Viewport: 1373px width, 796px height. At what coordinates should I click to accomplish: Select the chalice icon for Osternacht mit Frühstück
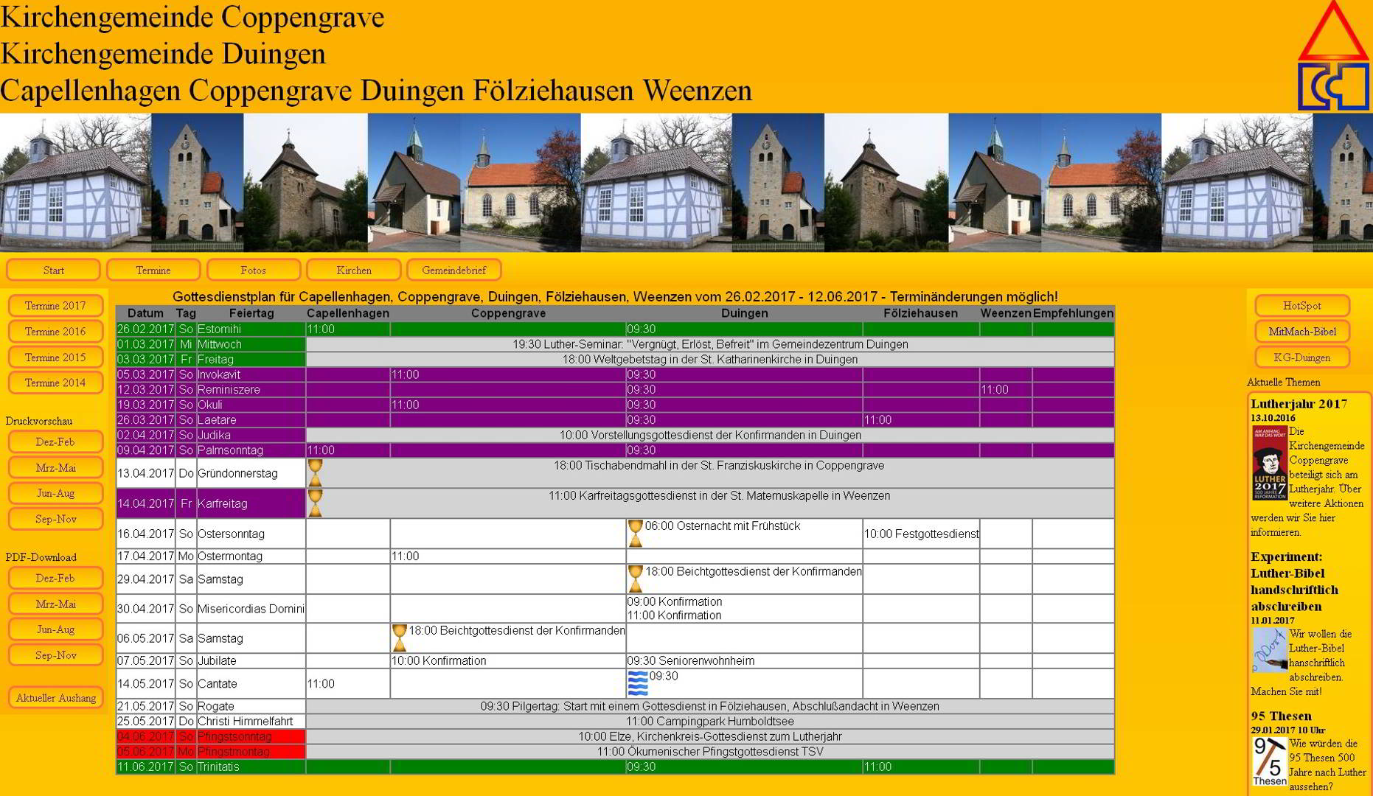[635, 532]
